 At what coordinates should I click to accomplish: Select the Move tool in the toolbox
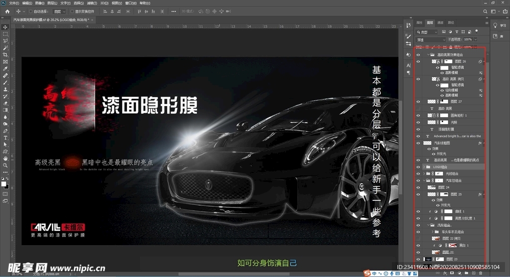pyautogui.click(x=5, y=27)
